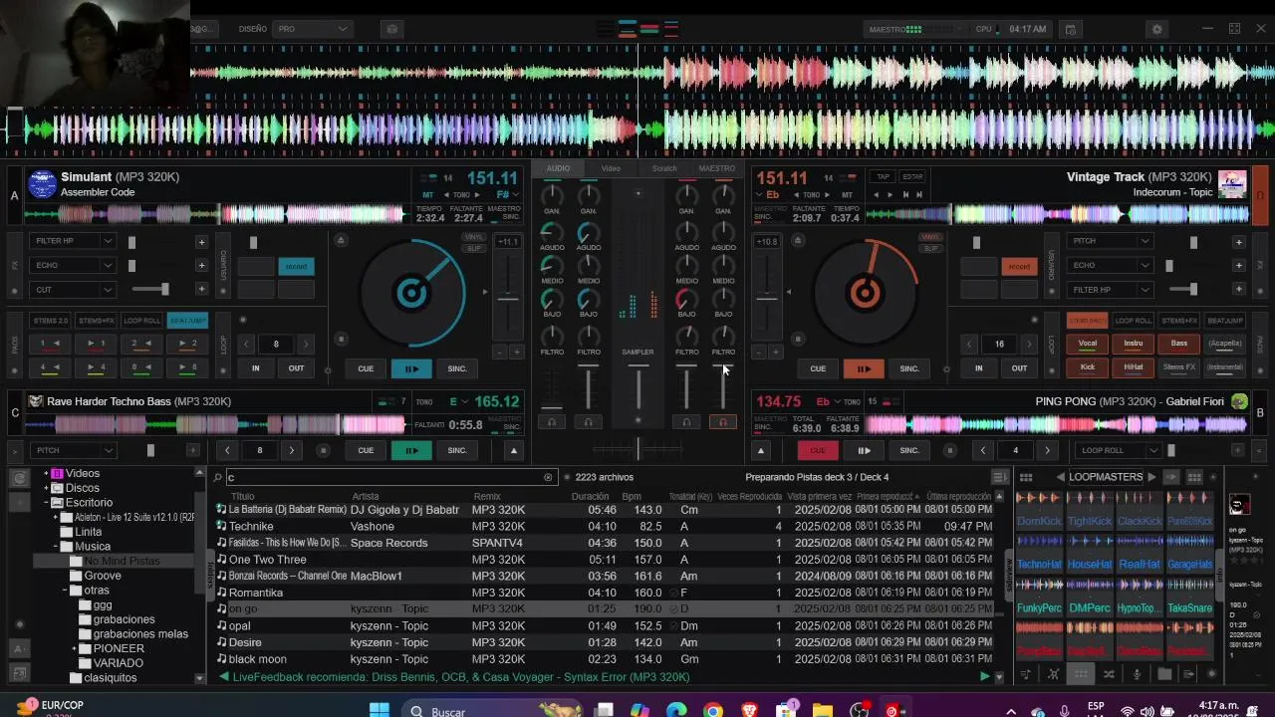The height and width of the screenshot is (717, 1275).
Task: Click deck C play/pause button
Action: [x=411, y=450]
